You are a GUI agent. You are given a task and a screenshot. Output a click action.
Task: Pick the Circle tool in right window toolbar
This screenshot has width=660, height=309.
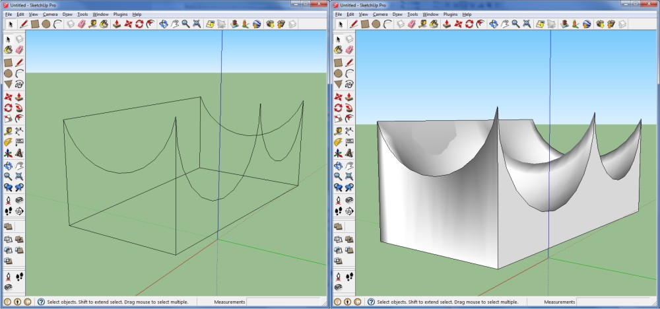click(x=376, y=24)
